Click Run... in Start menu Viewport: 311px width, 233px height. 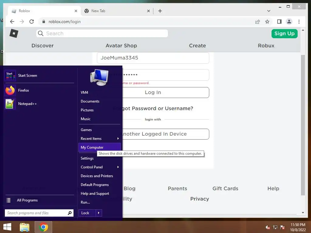100,202
